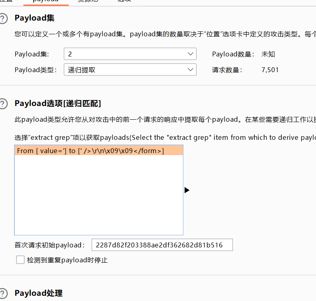Expand Payload类型 dropdown set to 递归提取
This screenshot has width=316, height=301.
point(130,70)
